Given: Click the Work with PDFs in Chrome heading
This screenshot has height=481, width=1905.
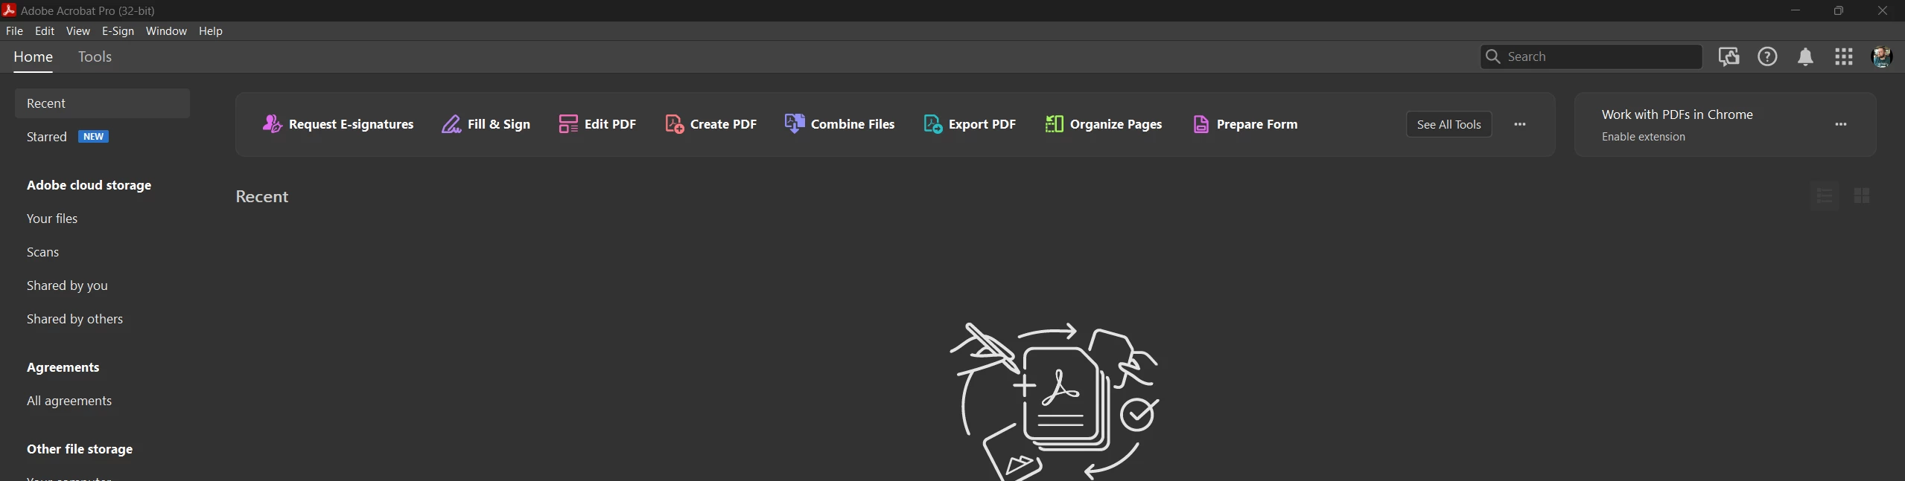Looking at the screenshot, I should [x=1677, y=114].
